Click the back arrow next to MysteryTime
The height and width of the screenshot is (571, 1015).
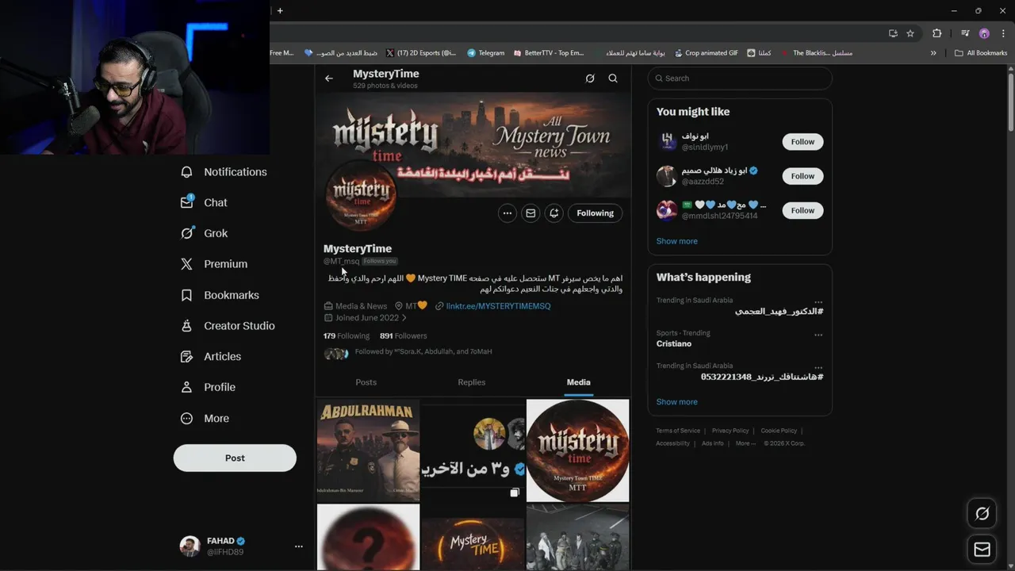(329, 79)
